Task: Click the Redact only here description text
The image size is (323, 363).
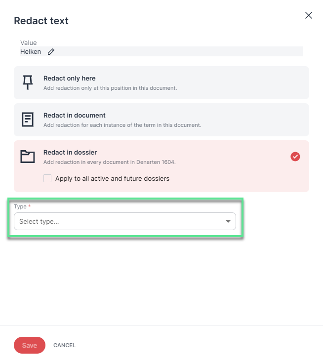Action: pyautogui.click(x=110, y=88)
